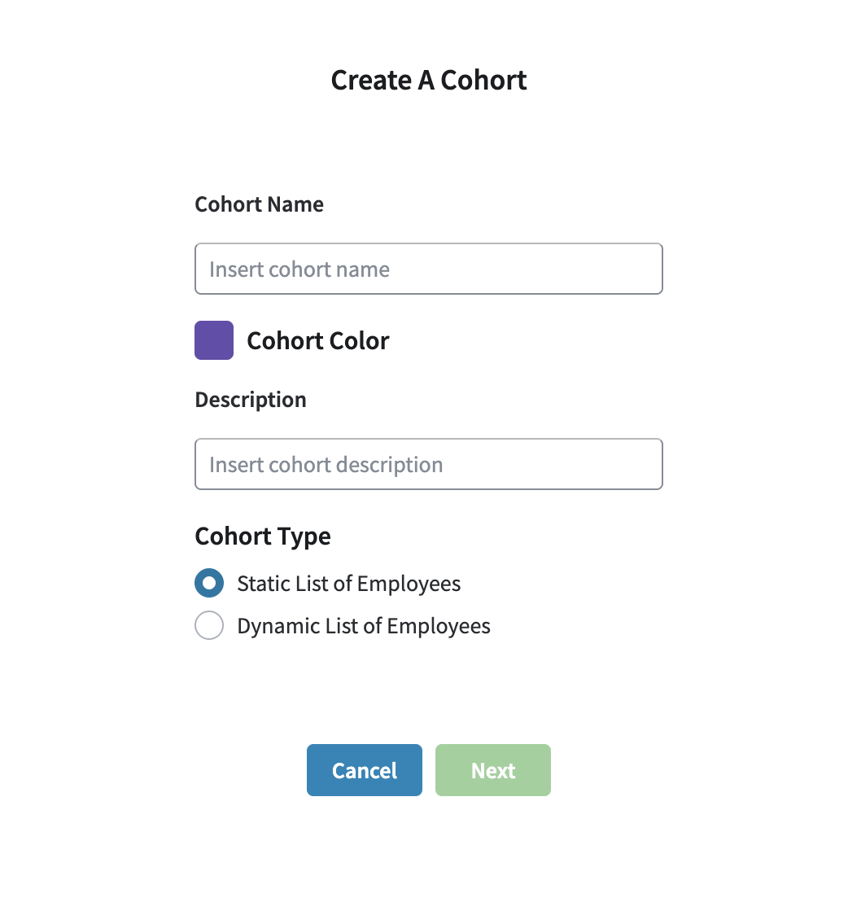Click the Cohort Name input field
The height and width of the screenshot is (902, 848).
point(428,269)
